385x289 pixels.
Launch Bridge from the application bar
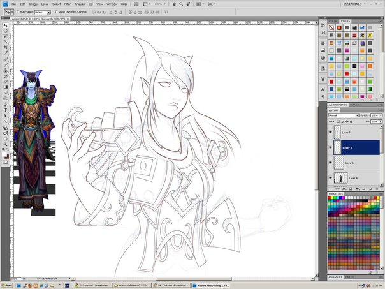tap(136, 4)
